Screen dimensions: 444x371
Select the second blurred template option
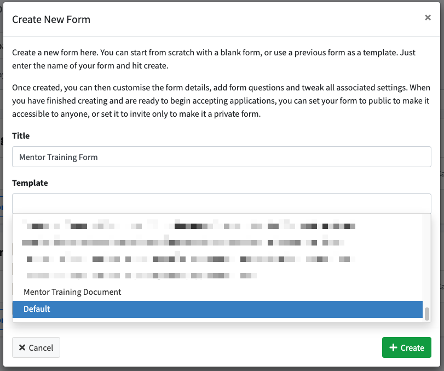coord(217,243)
